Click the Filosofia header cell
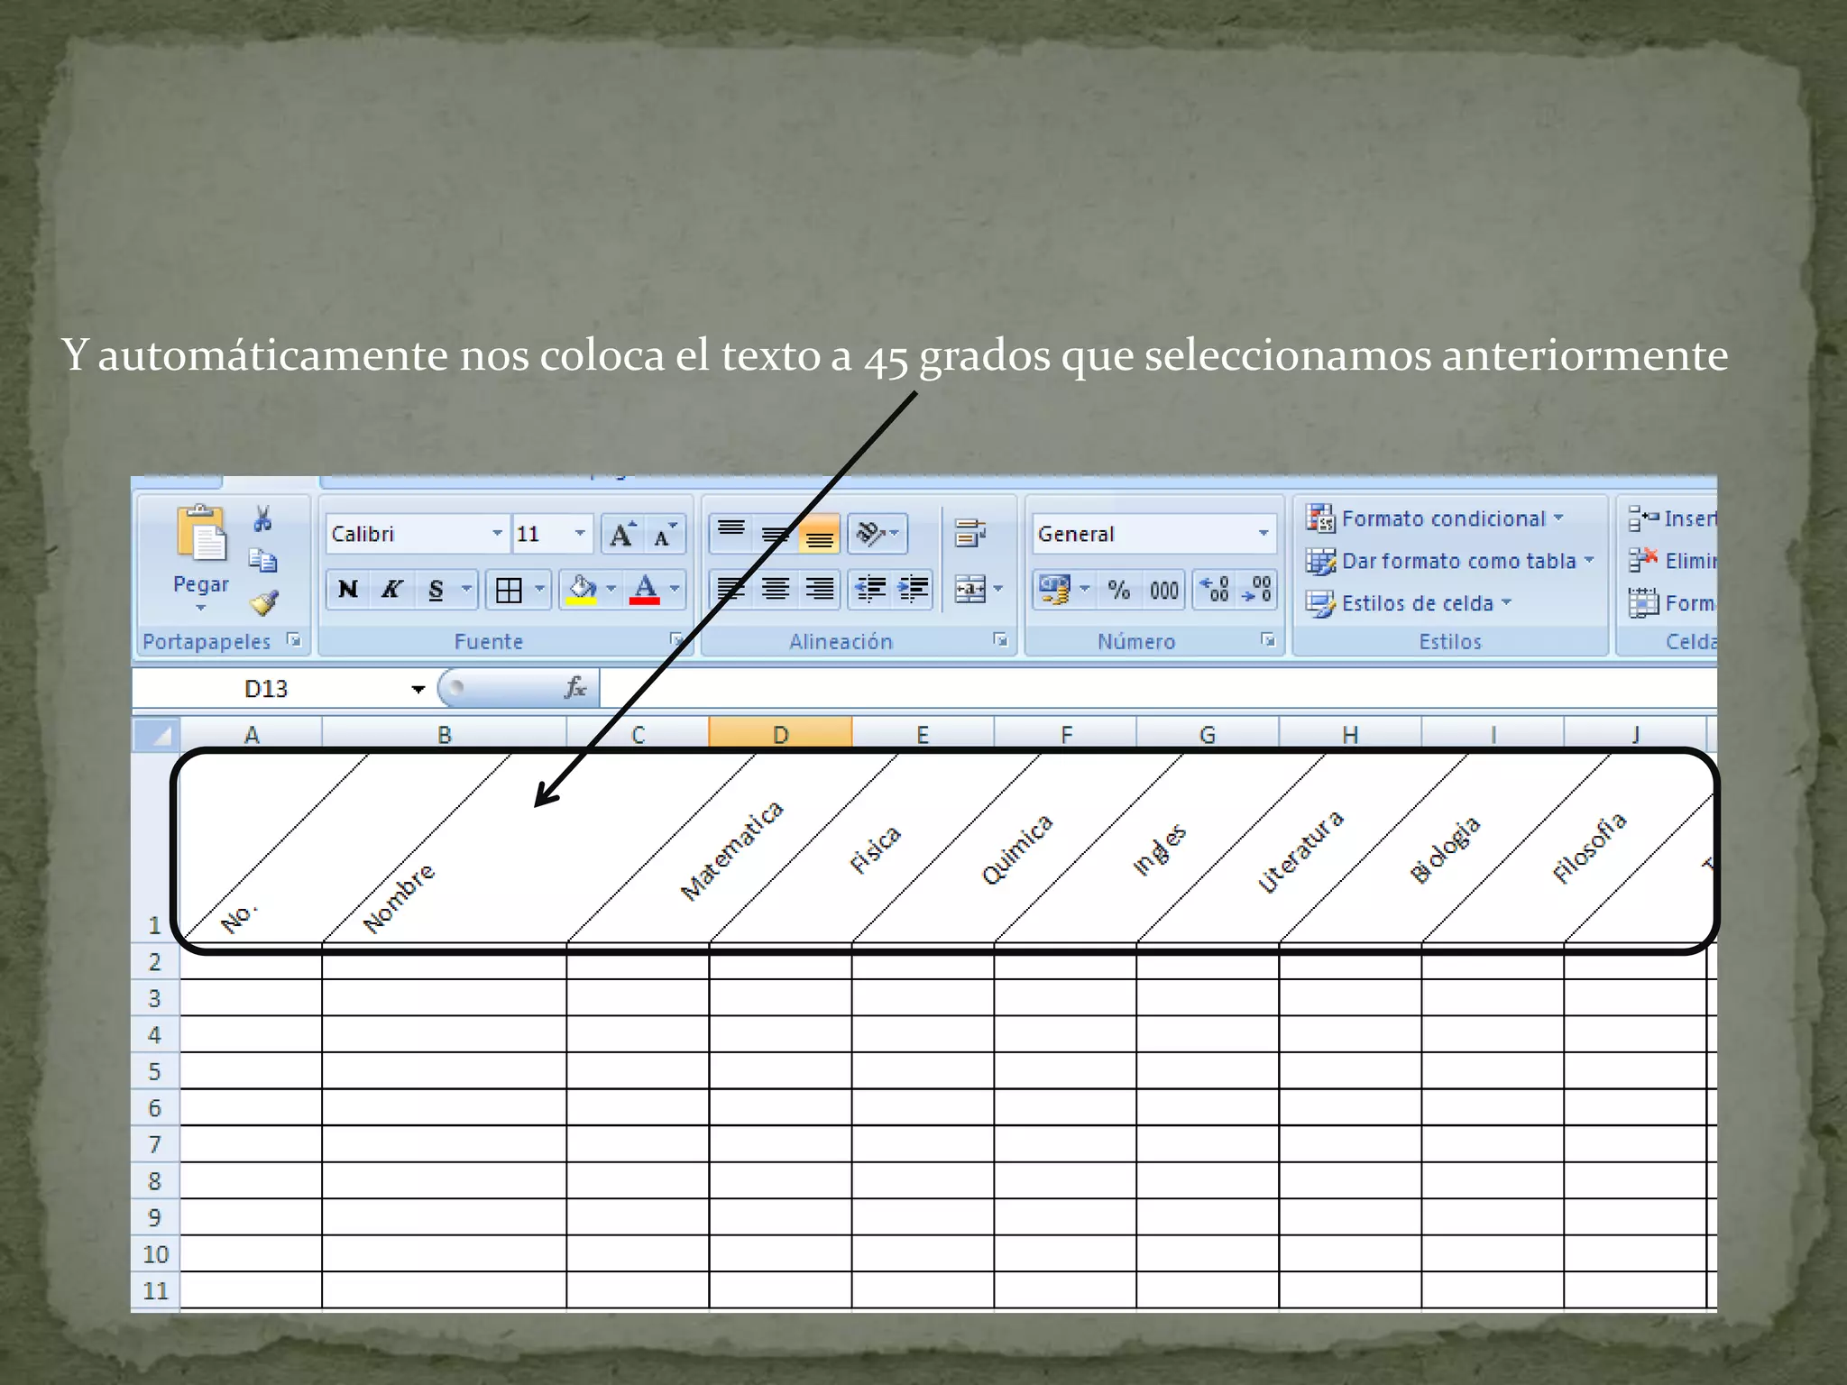The width and height of the screenshot is (1847, 1385). pos(1589,848)
